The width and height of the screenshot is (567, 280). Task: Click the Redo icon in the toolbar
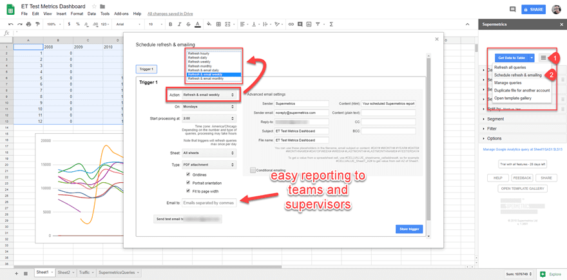20,24
